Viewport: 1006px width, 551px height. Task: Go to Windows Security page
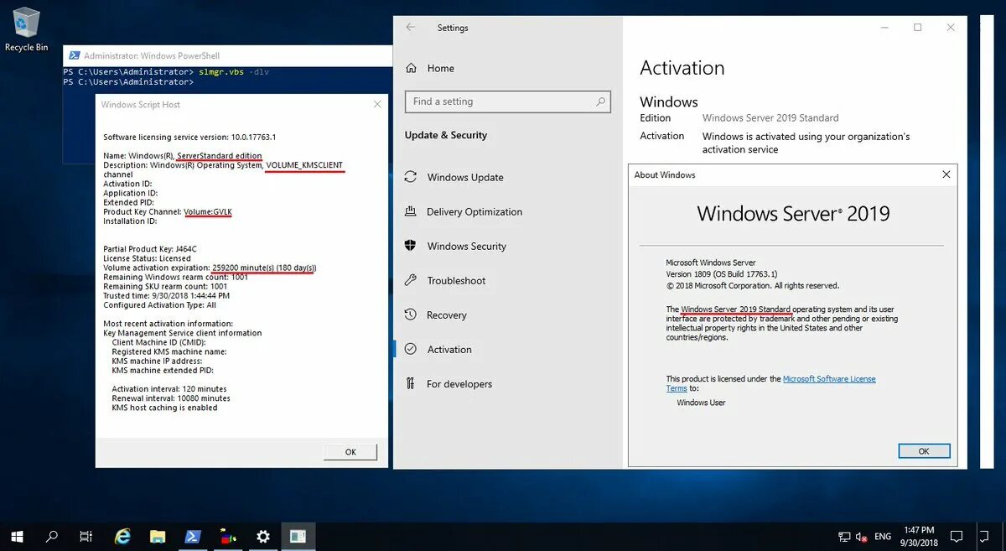point(467,246)
